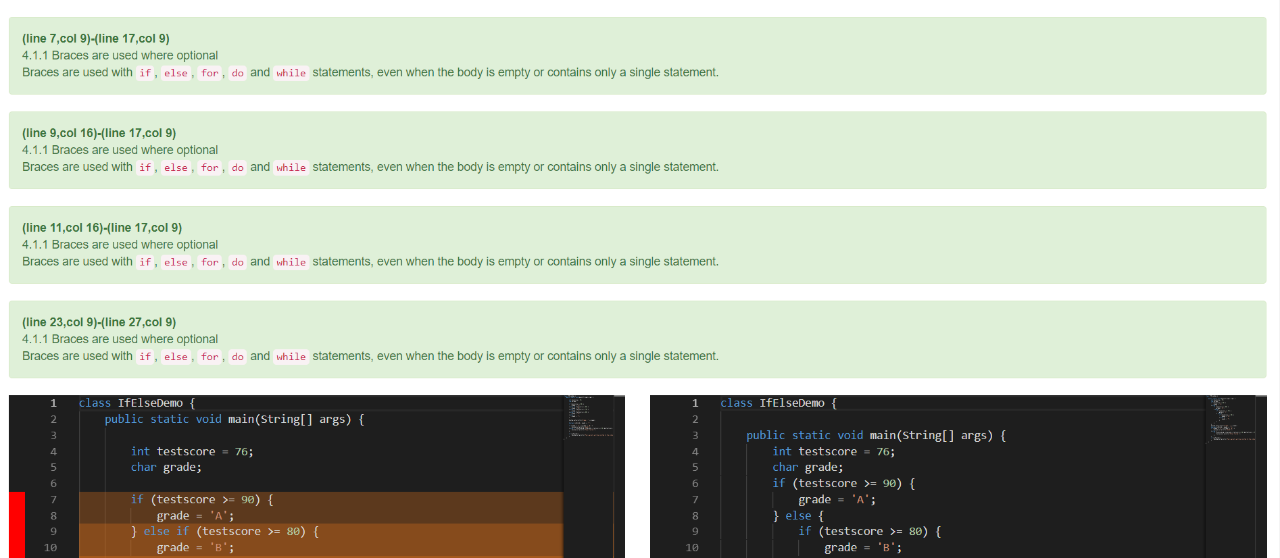
Task: Click the "do" code tag in fourth alert
Action: pyautogui.click(x=237, y=357)
